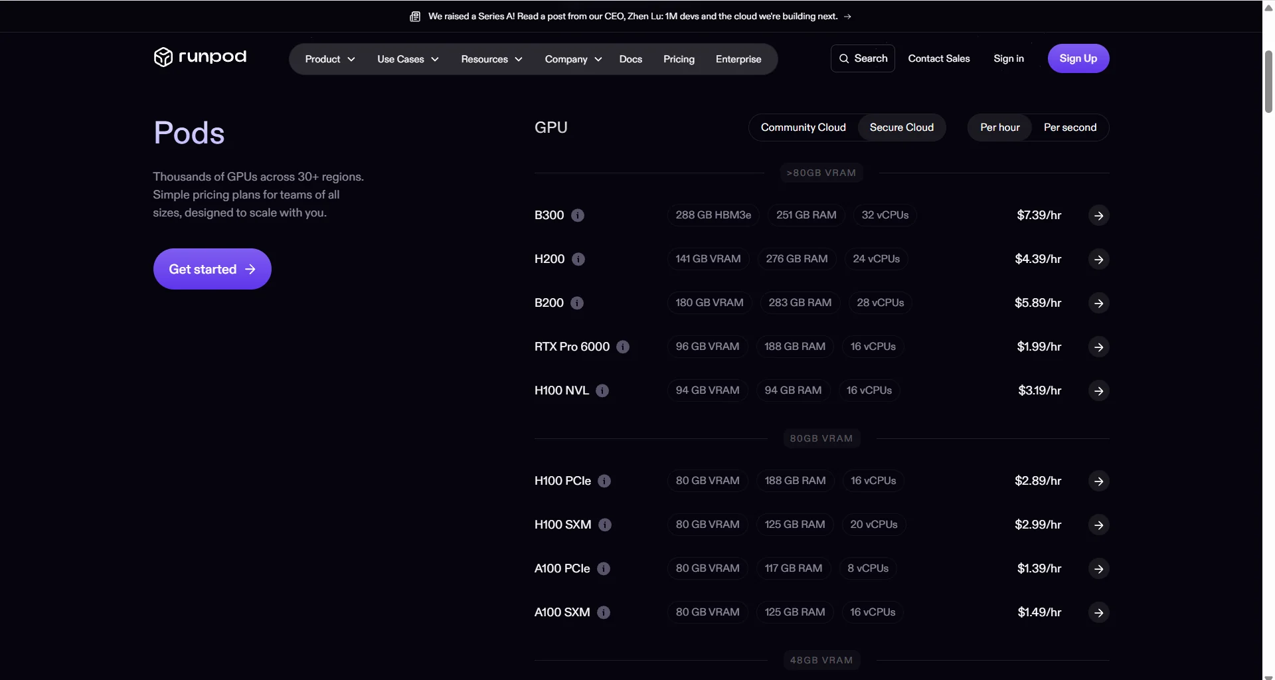Open arrow icon for B200 row
Screen dimensions: 1275x680
(x=1099, y=303)
